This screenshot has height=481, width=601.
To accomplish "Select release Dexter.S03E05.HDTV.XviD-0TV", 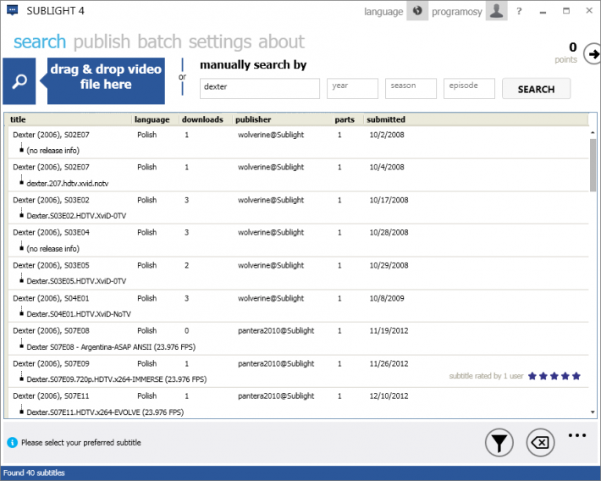I will 76,281.
